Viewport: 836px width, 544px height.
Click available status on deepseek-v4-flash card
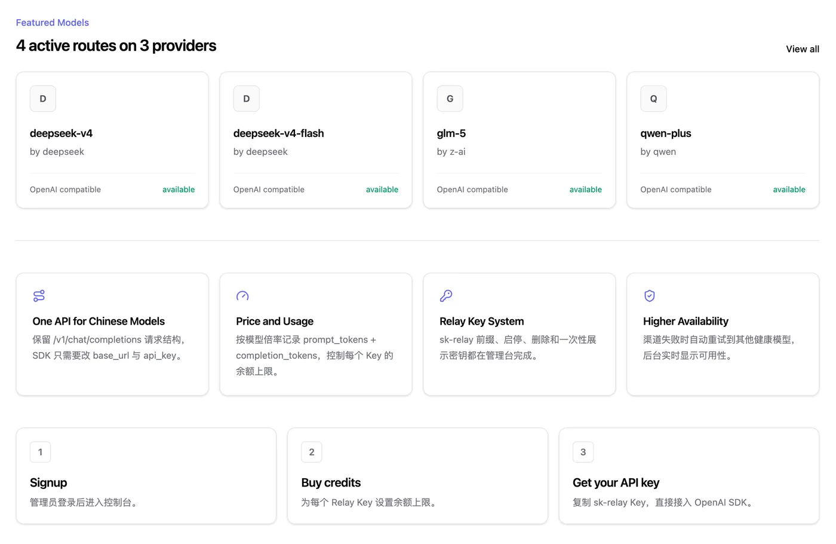click(382, 190)
